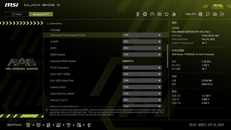Click the Overclocking breadcrumb label
The width and height of the screenshot is (231, 130).
click(56, 23)
